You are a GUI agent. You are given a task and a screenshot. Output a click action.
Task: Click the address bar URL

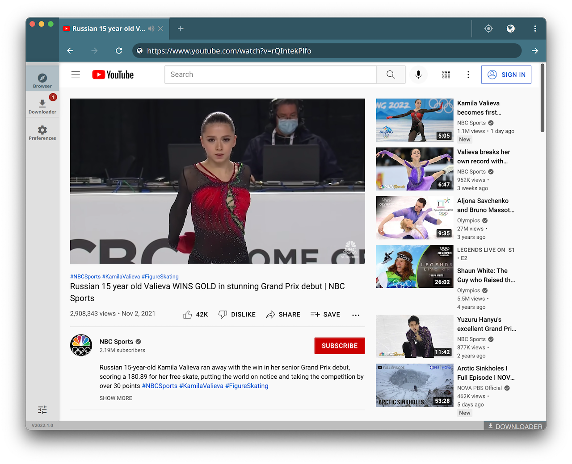tap(229, 51)
